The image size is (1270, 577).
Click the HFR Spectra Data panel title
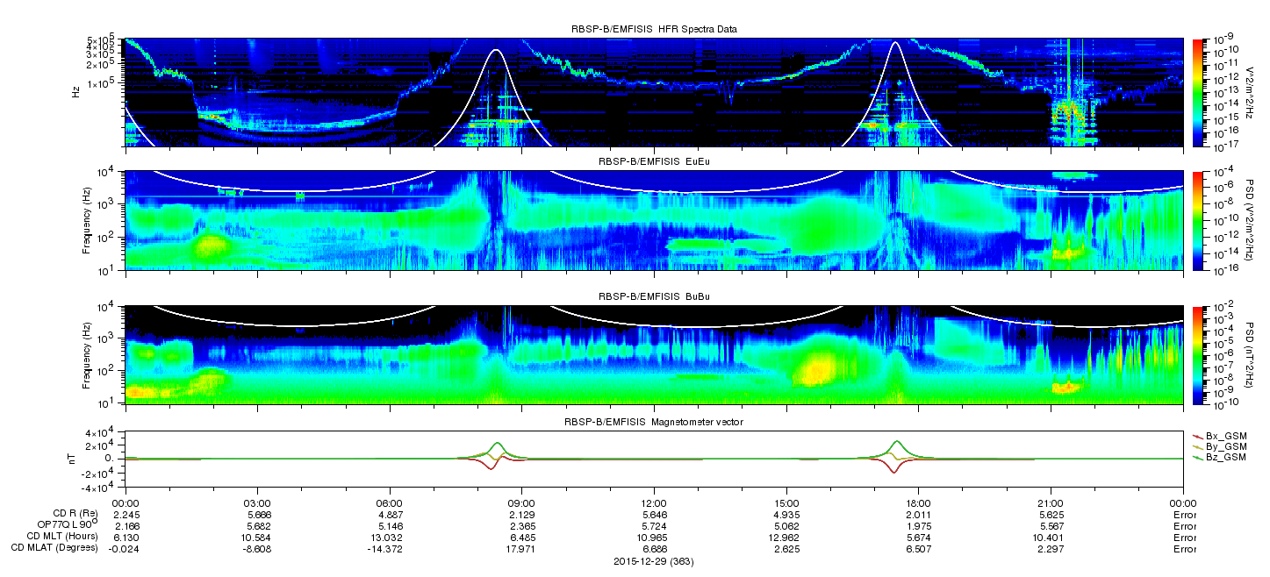654,29
